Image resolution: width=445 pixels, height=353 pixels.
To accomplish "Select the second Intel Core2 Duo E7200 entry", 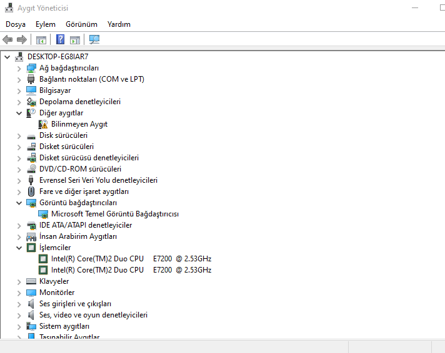I will pos(131,270).
